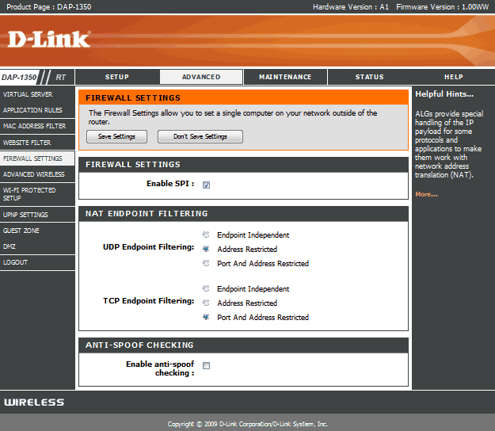The image size is (495, 431).
Task: Open Website Filter sidebar item
Action: coord(27,143)
